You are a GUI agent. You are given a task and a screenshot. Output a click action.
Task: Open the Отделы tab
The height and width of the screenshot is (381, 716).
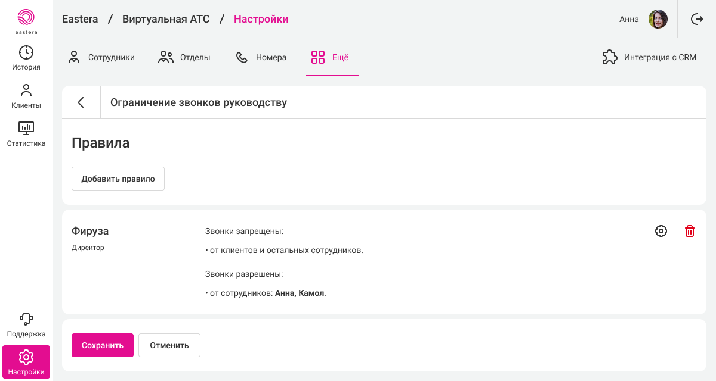pyautogui.click(x=184, y=58)
